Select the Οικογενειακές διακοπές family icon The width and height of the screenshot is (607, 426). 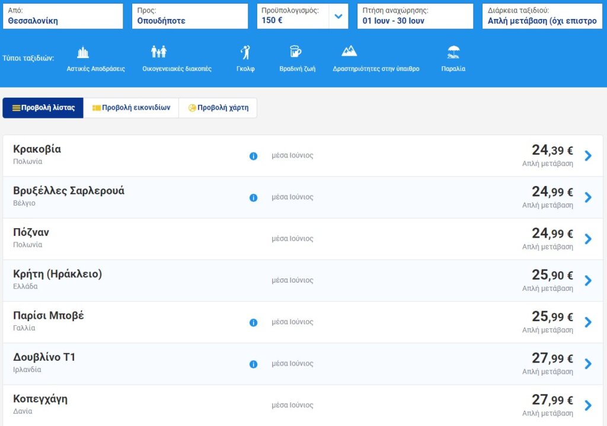(158, 53)
